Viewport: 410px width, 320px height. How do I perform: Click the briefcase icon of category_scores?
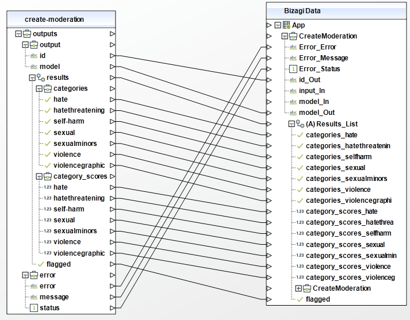point(48,176)
